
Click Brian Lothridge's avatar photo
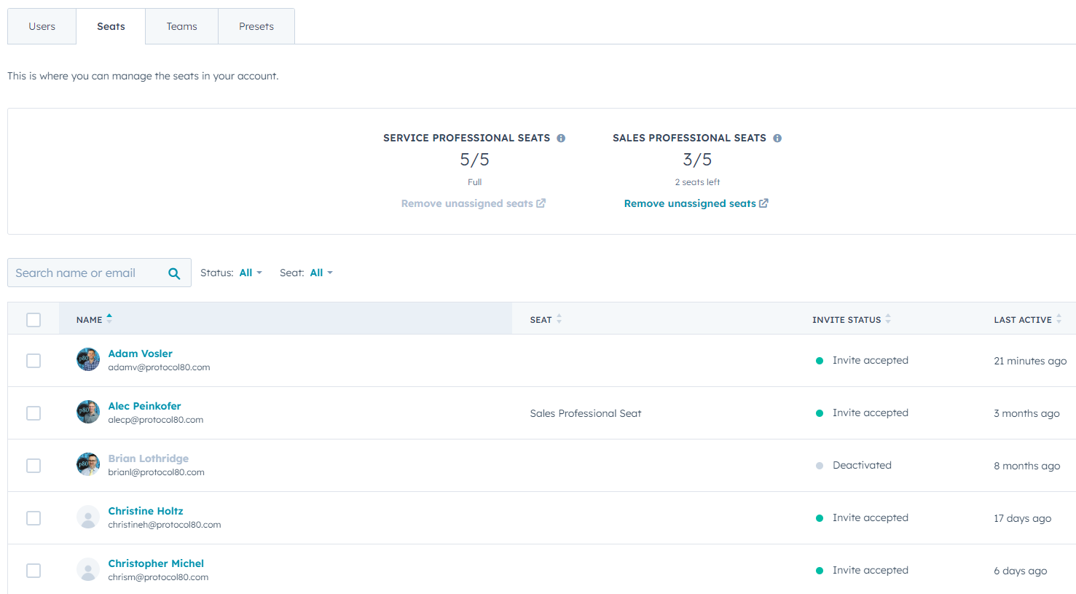[87, 464]
